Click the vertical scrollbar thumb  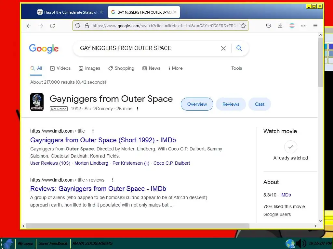(320, 62)
